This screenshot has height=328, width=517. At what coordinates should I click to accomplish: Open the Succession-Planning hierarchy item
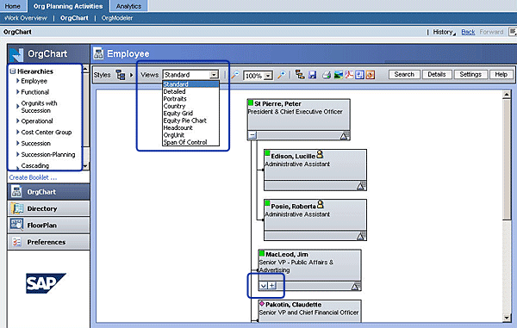coord(47,154)
